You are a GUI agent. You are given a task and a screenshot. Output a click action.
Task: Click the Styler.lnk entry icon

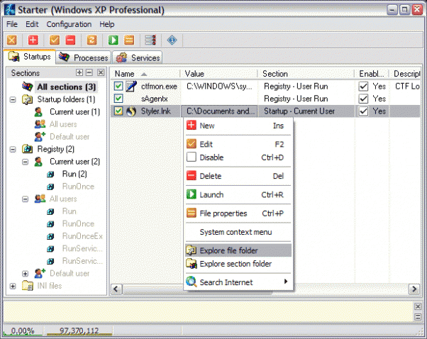(x=131, y=111)
